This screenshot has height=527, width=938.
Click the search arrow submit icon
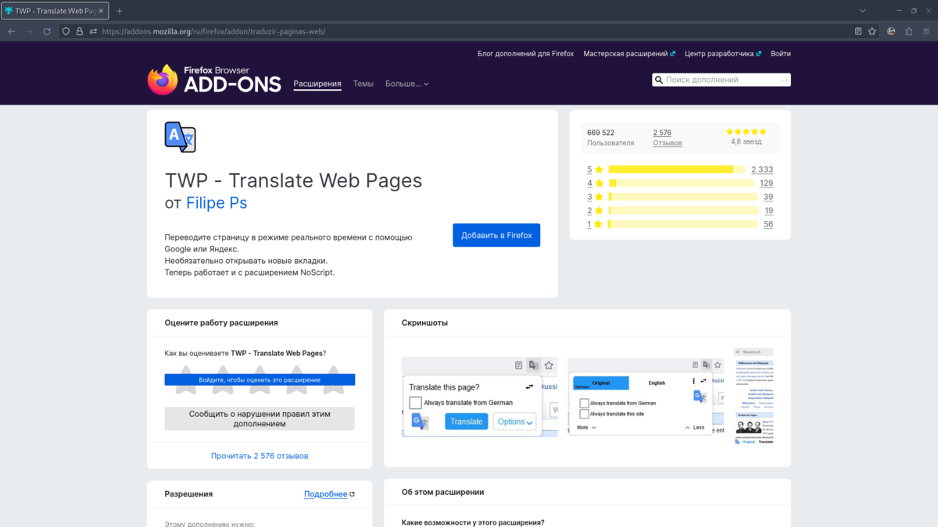point(784,80)
